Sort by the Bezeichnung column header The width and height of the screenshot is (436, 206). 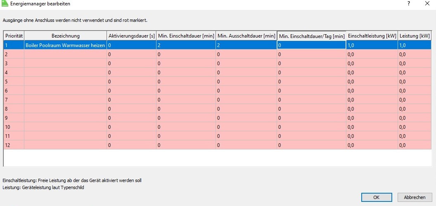coord(66,36)
